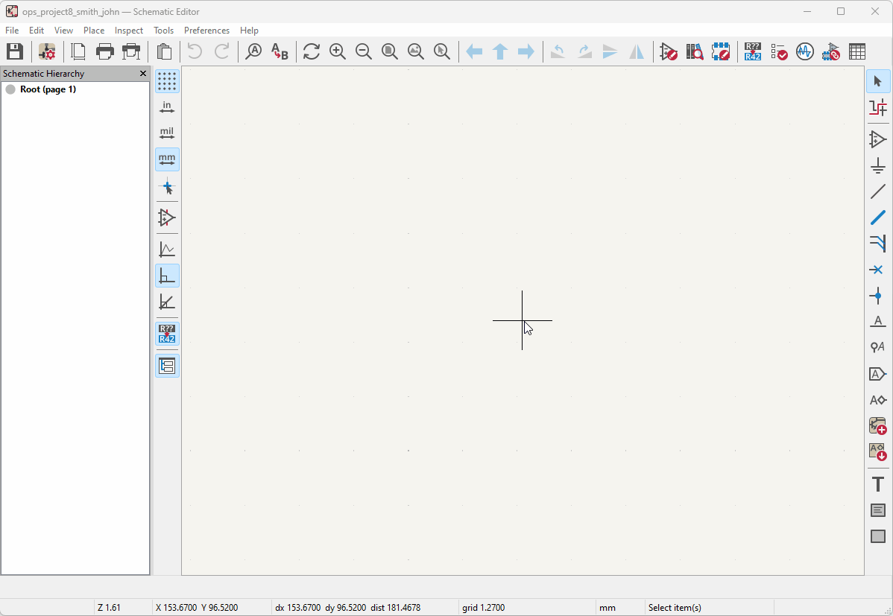This screenshot has height=616, width=893.
Task: Open the Inspect menu
Action: pos(129,31)
